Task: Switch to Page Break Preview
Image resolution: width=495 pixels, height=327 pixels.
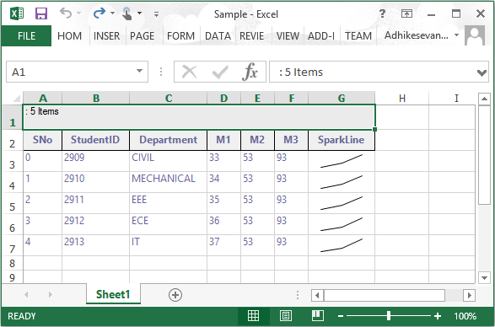Action: click(x=318, y=316)
